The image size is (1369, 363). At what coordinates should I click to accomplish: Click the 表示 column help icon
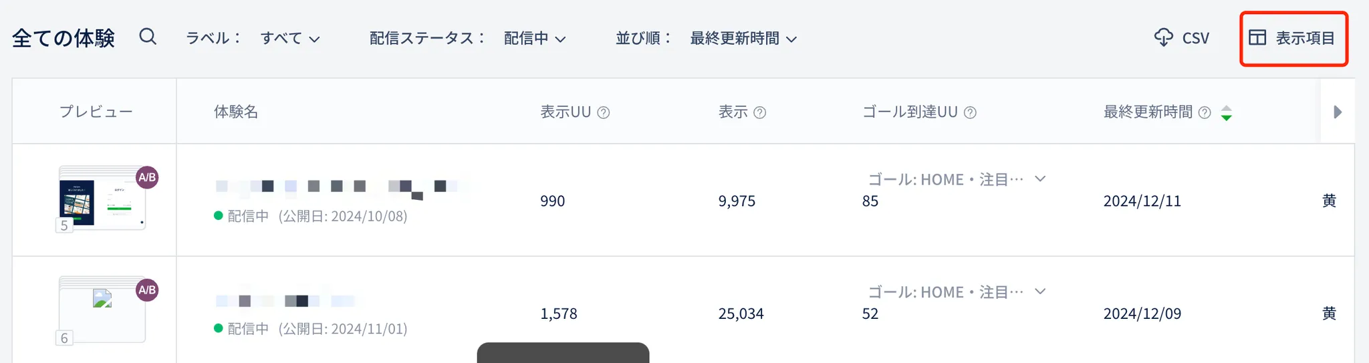pyautogui.click(x=759, y=112)
